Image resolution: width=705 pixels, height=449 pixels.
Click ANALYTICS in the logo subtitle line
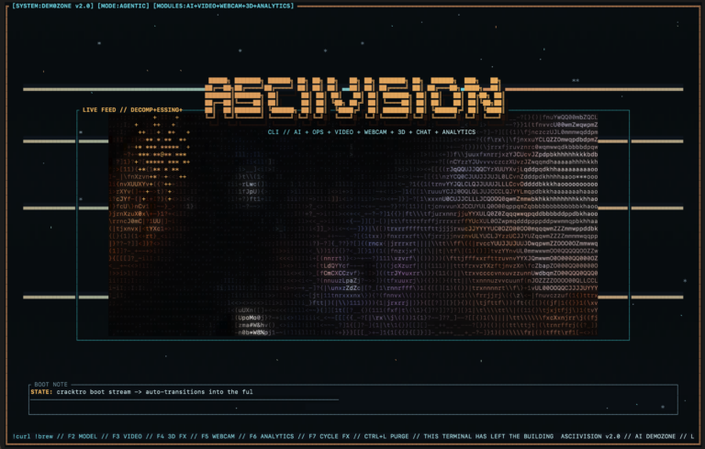[459, 132]
